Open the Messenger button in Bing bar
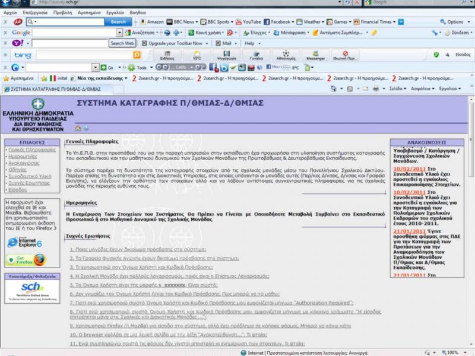The width and height of the screenshot is (475, 356). [315, 55]
